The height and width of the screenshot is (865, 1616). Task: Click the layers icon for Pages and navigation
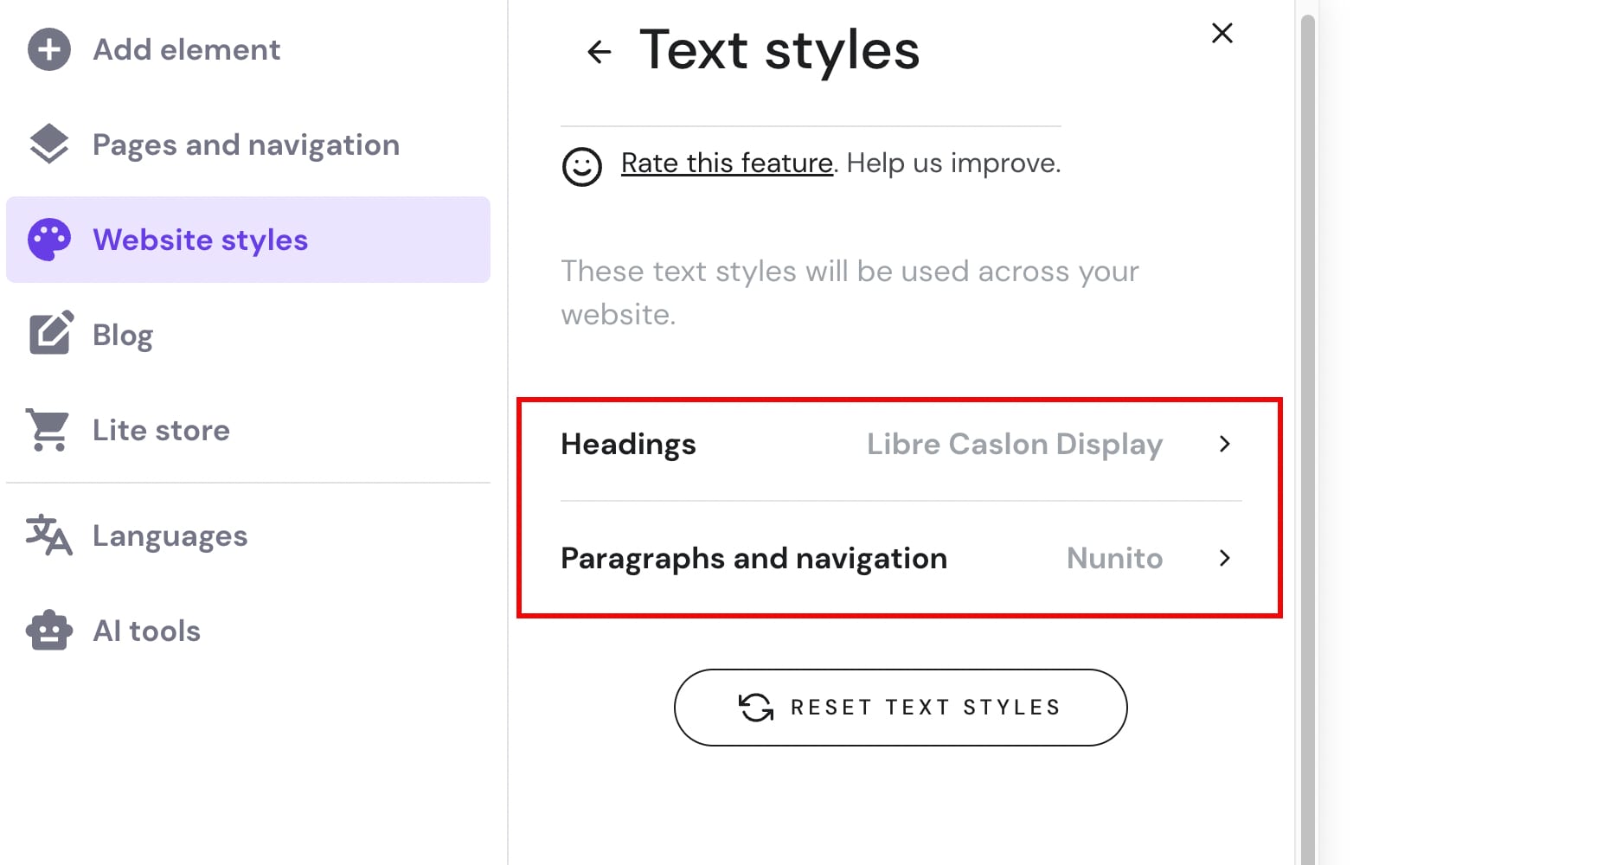coord(49,144)
